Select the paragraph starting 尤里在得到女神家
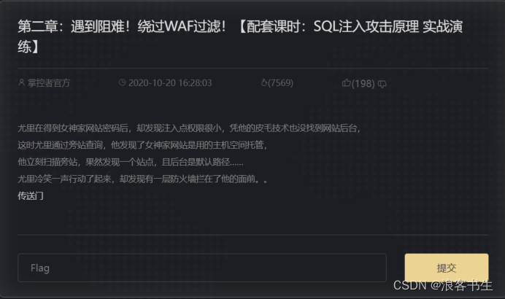Viewport: 505px width, 299px height. pos(189,128)
